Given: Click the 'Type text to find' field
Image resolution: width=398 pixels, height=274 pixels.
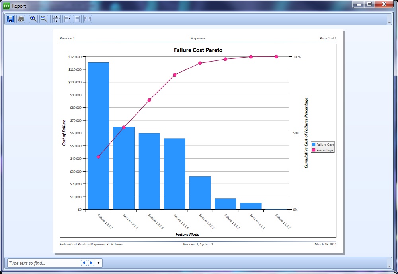Looking at the screenshot, I should coord(43,263).
